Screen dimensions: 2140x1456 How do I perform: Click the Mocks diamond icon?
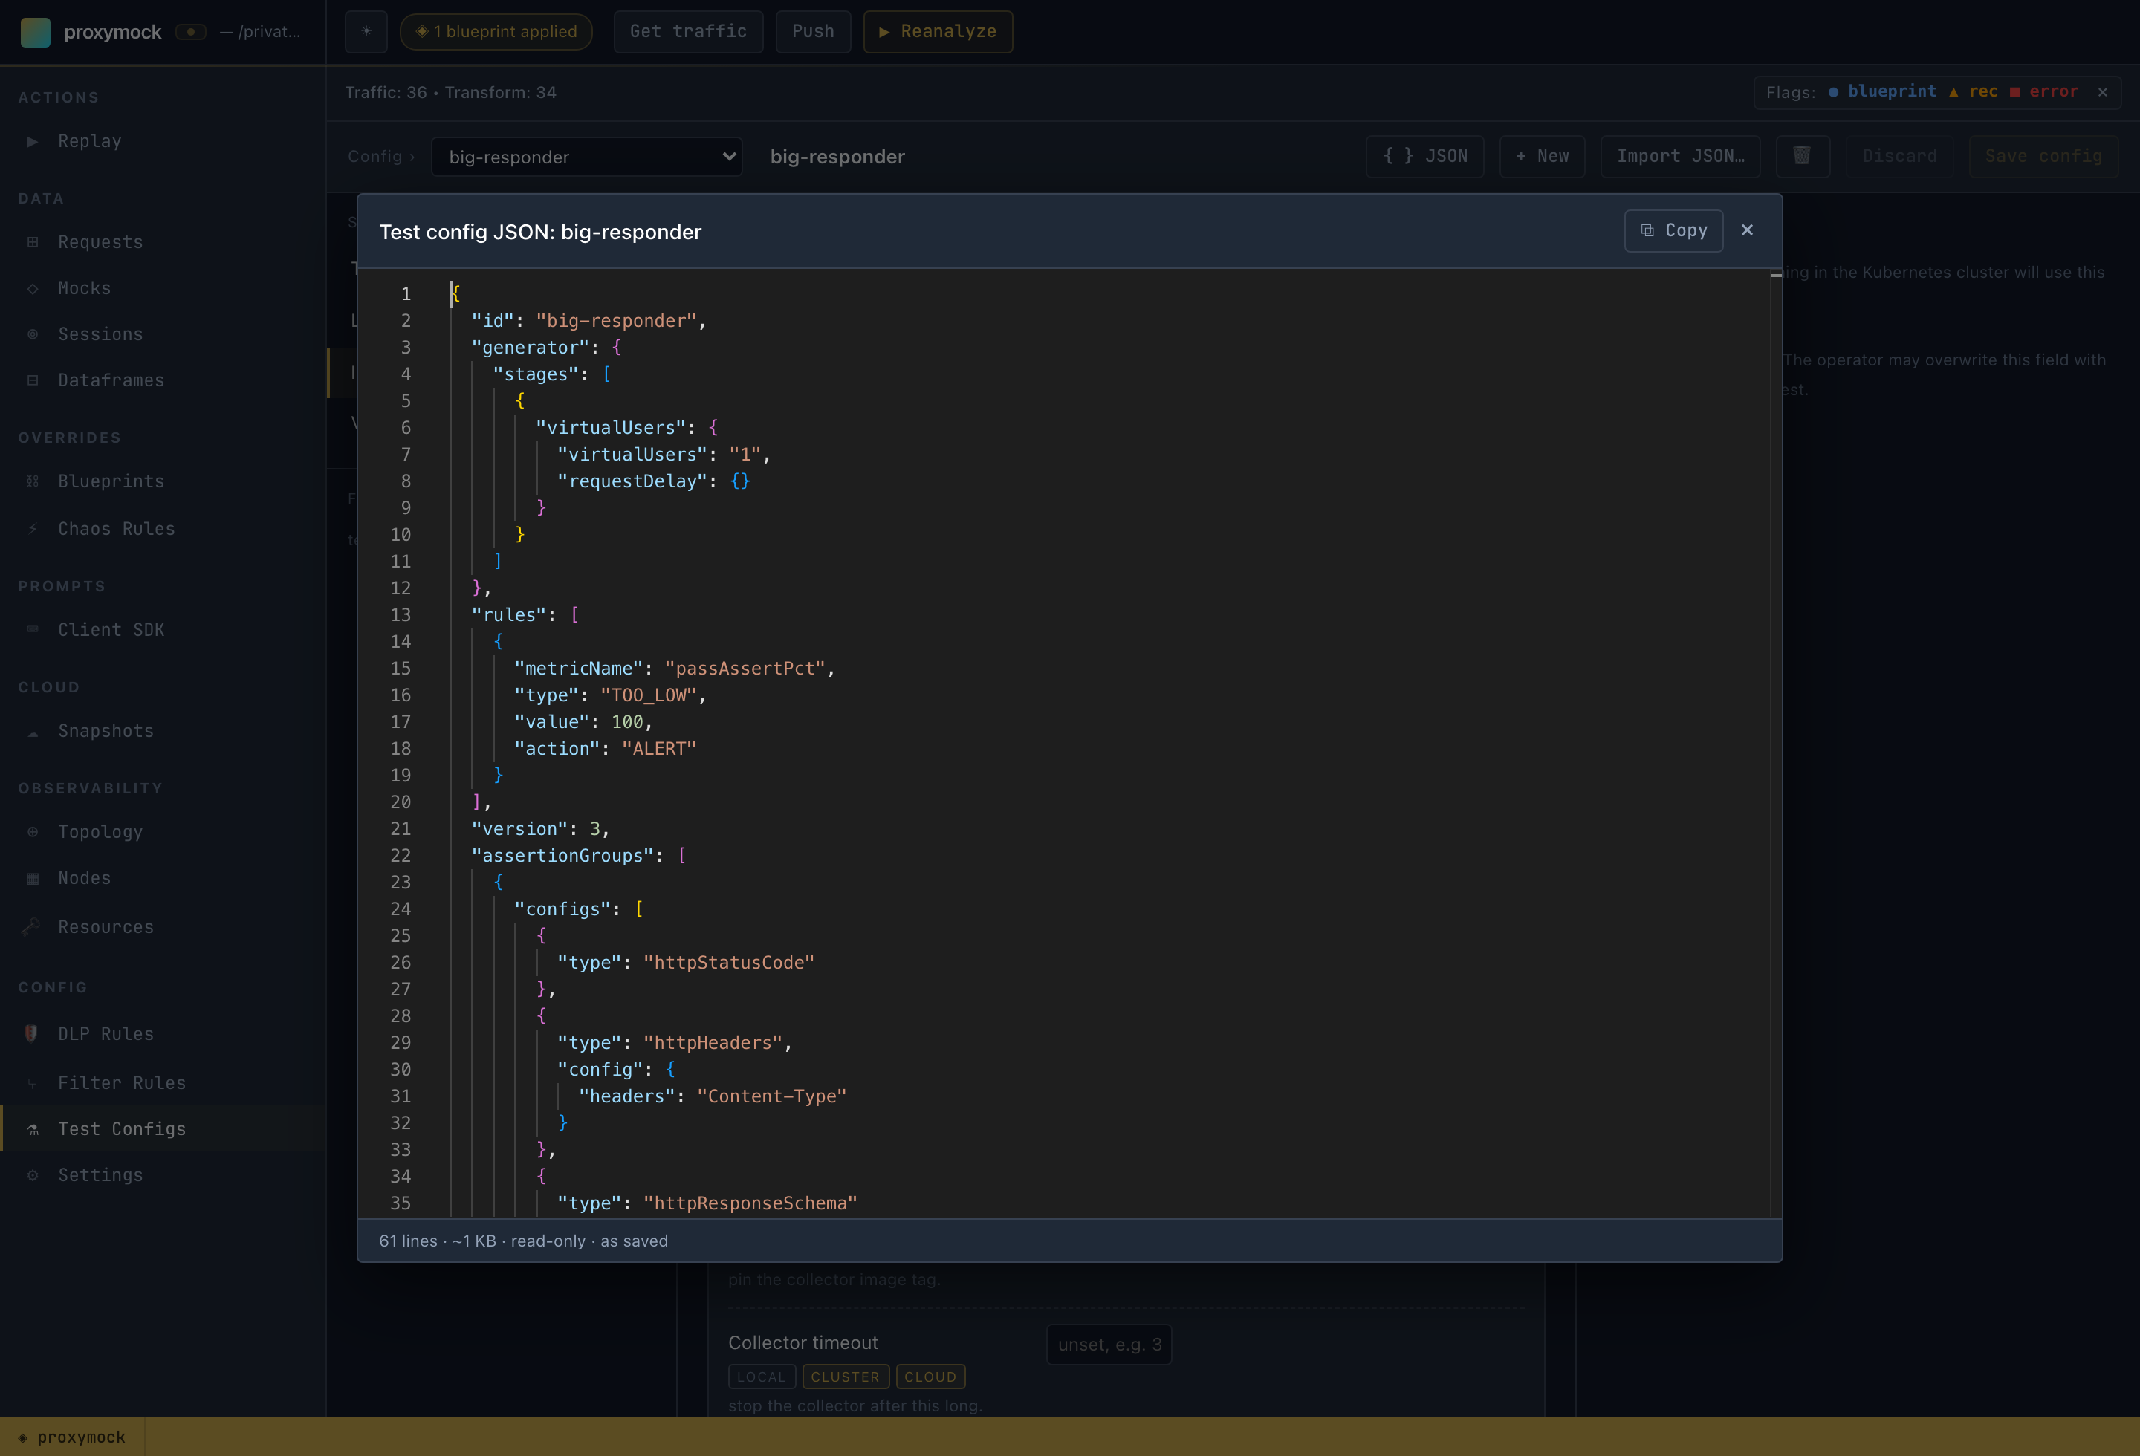[32, 288]
